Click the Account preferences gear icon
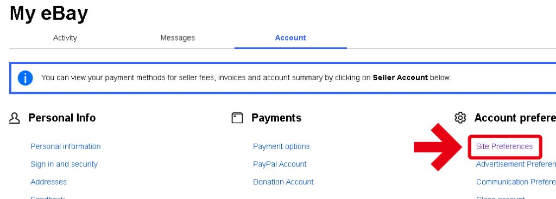This screenshot has width=556, height=199. (x=460, y=118)
